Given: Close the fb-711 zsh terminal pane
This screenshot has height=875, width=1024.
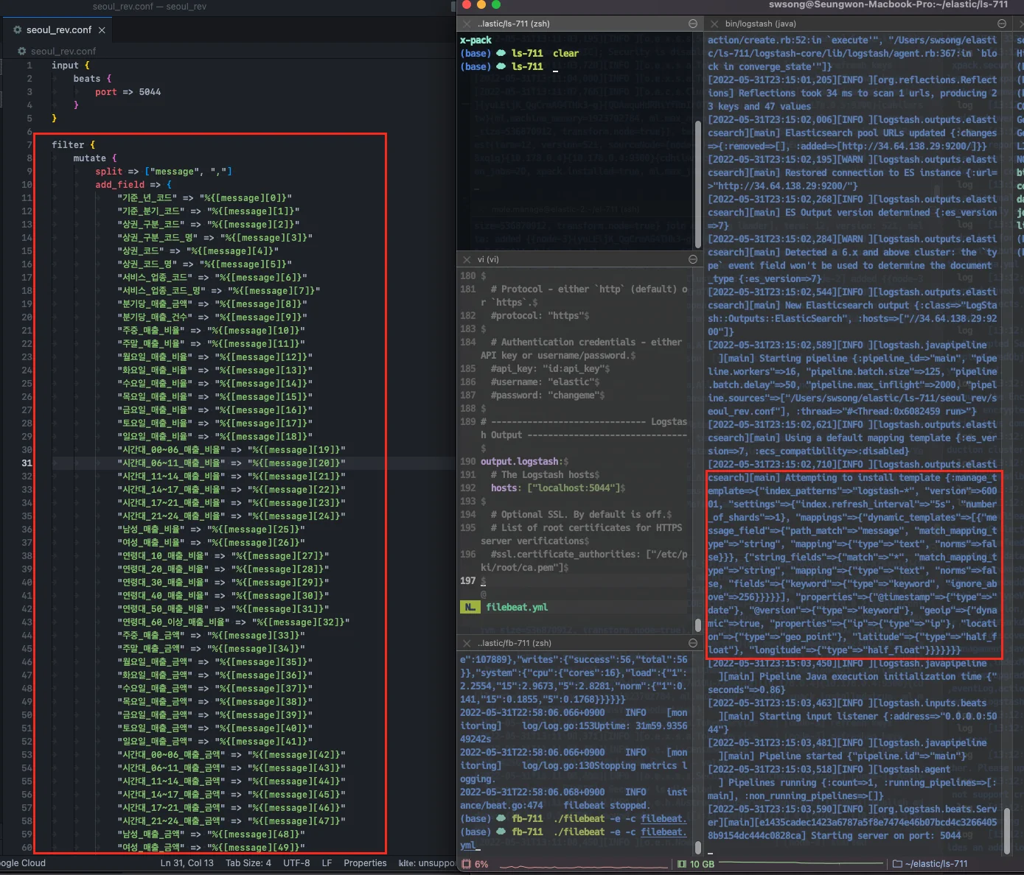Looking at the screenshot, I should (x=467, y=643).
